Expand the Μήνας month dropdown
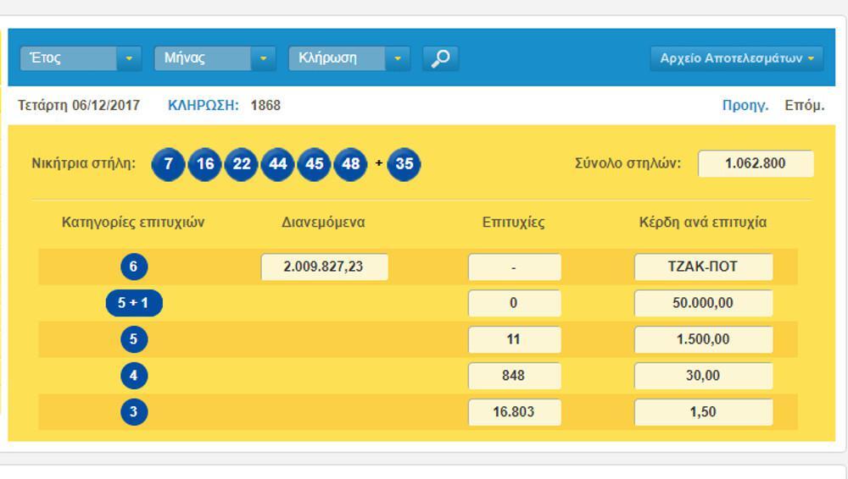Image resolution: width=848 pixels, height=479 pixels. click(x=214, y=58)
